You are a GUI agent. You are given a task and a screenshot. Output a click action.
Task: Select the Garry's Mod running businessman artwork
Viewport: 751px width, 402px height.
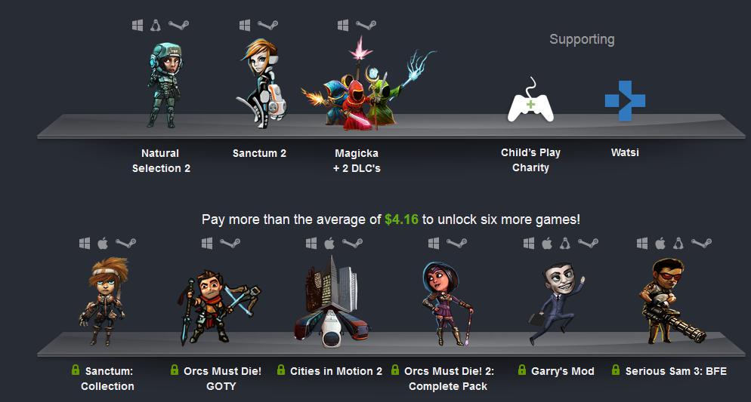coord(557,303)
